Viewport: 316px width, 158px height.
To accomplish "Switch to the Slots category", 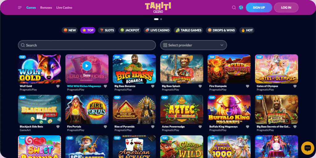I will (x=107, y=30).
